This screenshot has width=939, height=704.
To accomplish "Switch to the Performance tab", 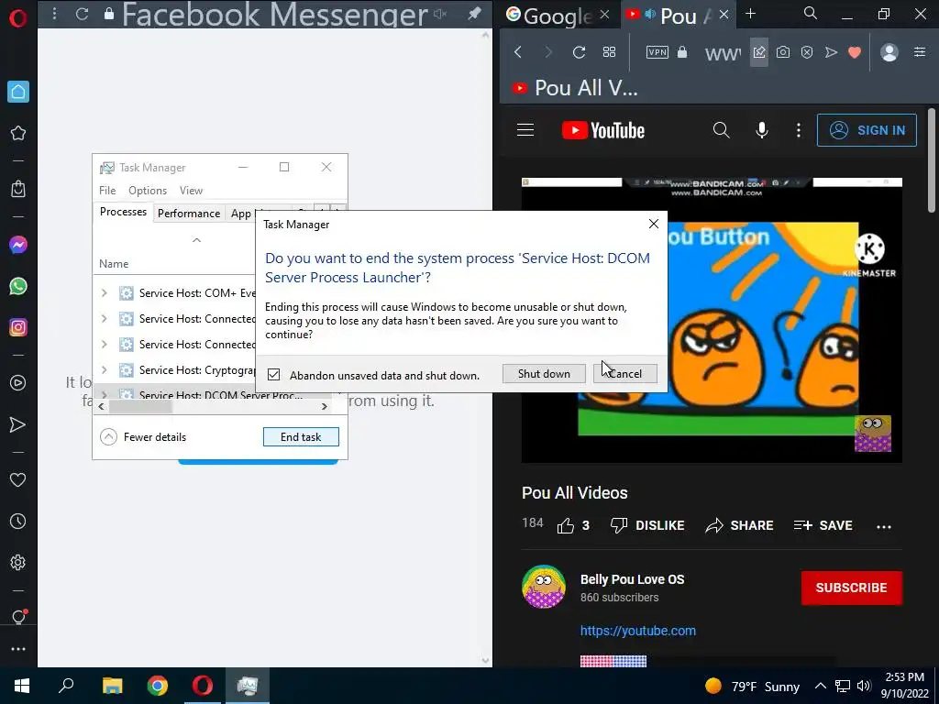I will tap(189, 214).
